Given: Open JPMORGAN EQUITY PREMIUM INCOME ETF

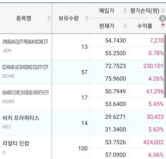Looking at the screenshot, I should click(25, 42).
